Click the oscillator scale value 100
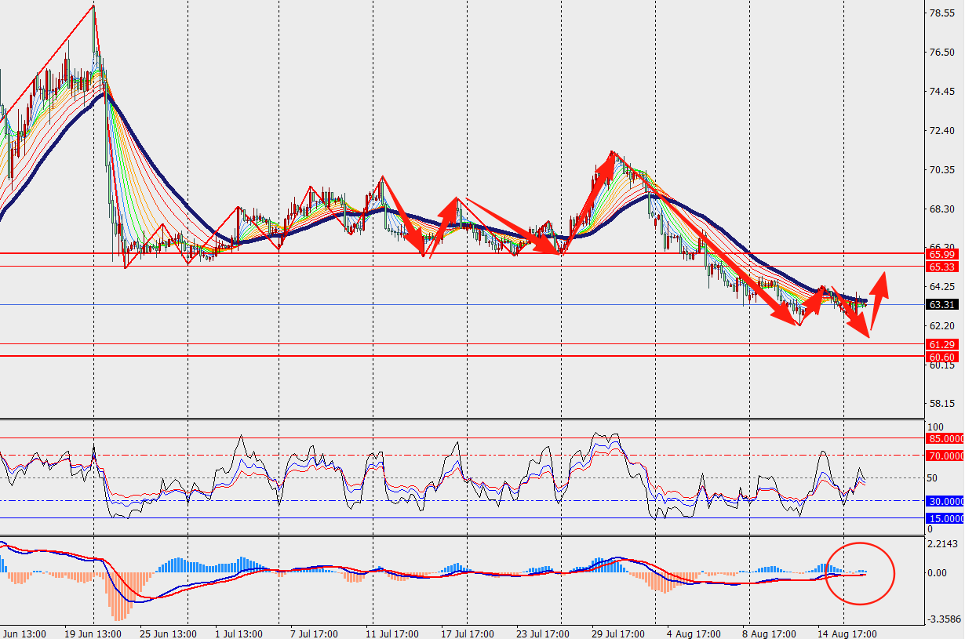This screenshot has width=965, height=639. tap(936, 427)
